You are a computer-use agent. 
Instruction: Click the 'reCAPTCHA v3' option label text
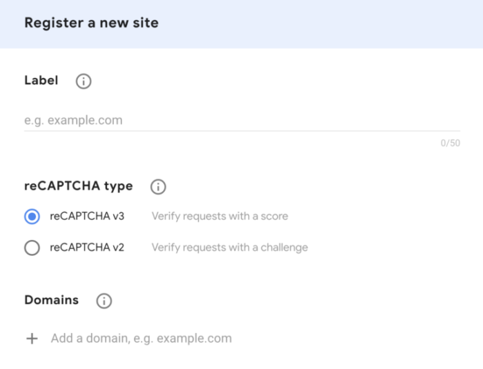point(87,217)
